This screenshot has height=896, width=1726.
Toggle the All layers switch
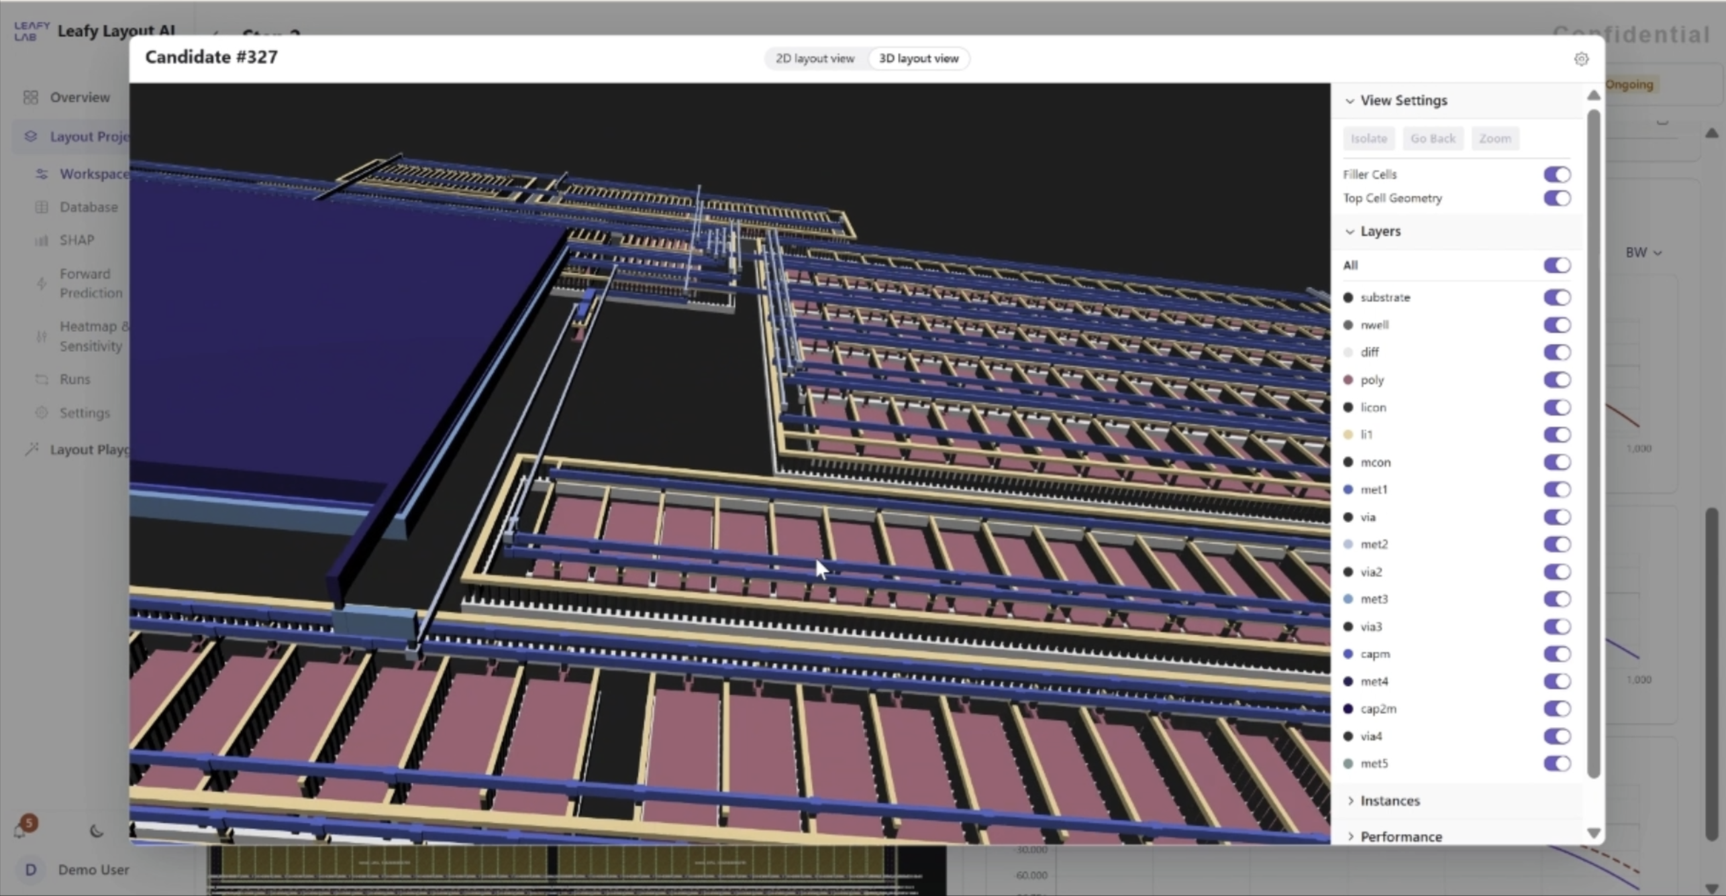tap(1557, 265)
